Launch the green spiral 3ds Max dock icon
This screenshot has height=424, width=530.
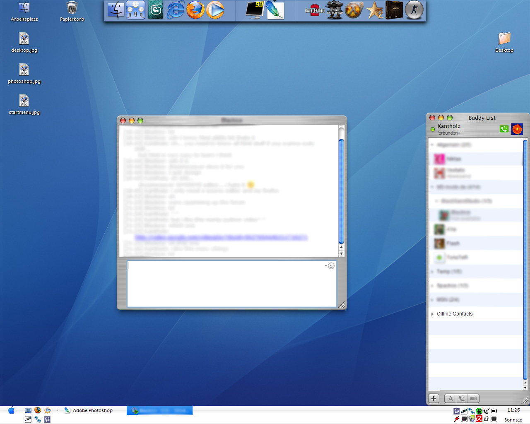click(x=156, y=10)
